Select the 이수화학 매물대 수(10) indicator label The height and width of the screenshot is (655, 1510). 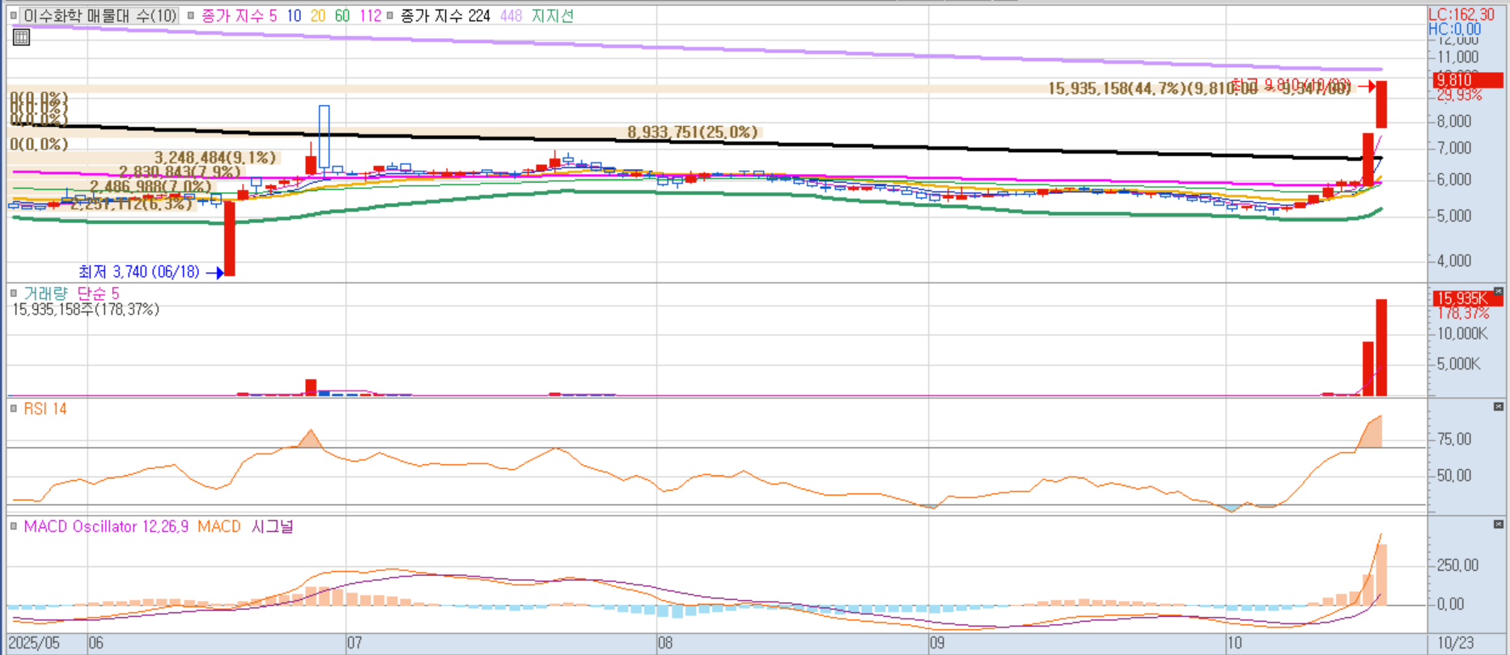pos(100,15)
